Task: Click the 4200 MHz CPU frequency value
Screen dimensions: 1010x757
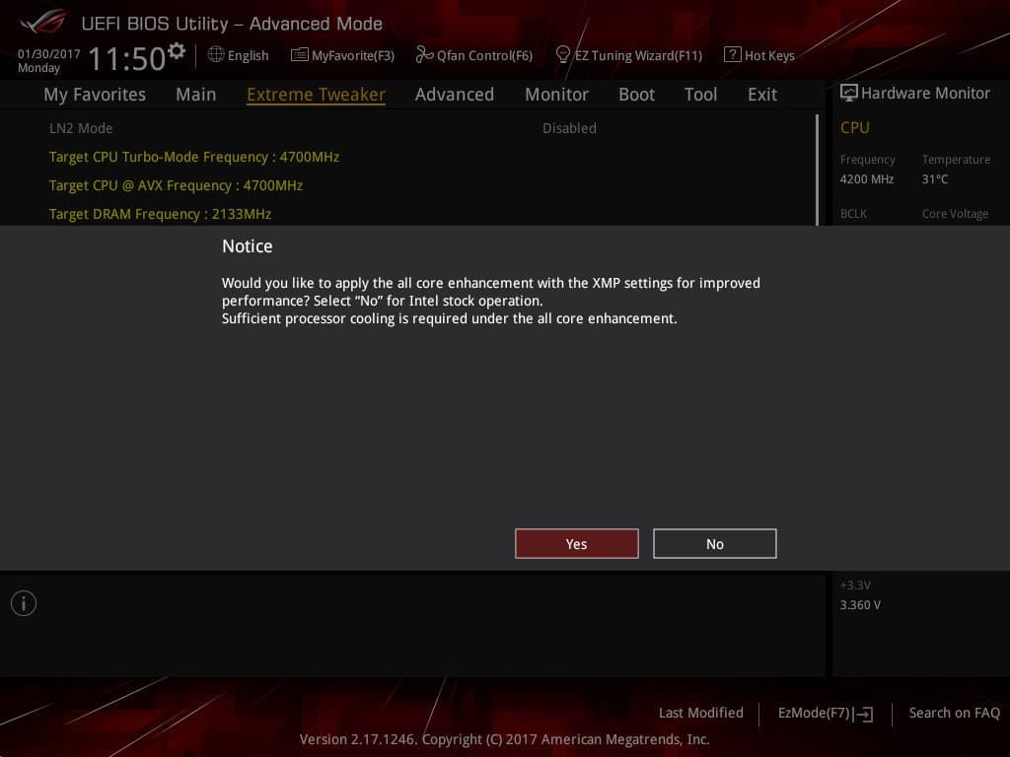Action: tap(866, 179)
